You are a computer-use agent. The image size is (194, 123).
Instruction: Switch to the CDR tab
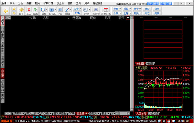(71, 113)
